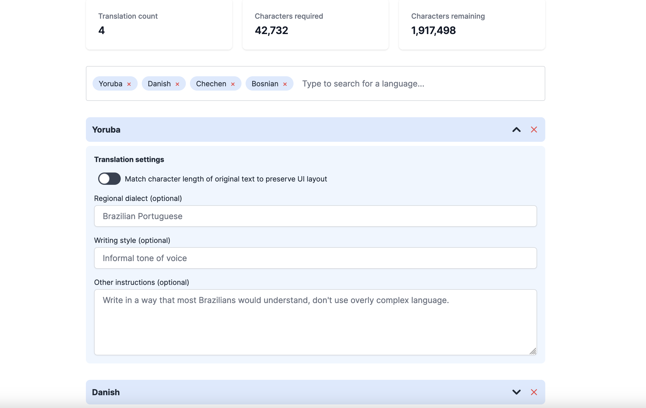The width and height of the screenshot is (646, 408).
Task: Click the Translation count card
Action: pos(159,24)
